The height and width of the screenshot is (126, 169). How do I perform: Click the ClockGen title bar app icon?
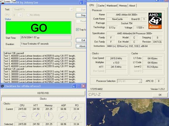tap(2, 86)
